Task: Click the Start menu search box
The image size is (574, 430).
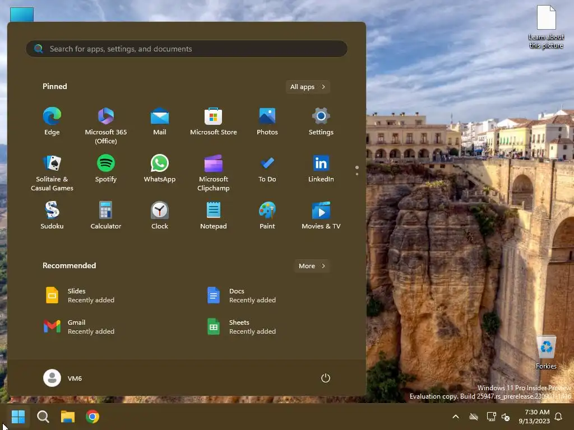Action: [187, 49]
